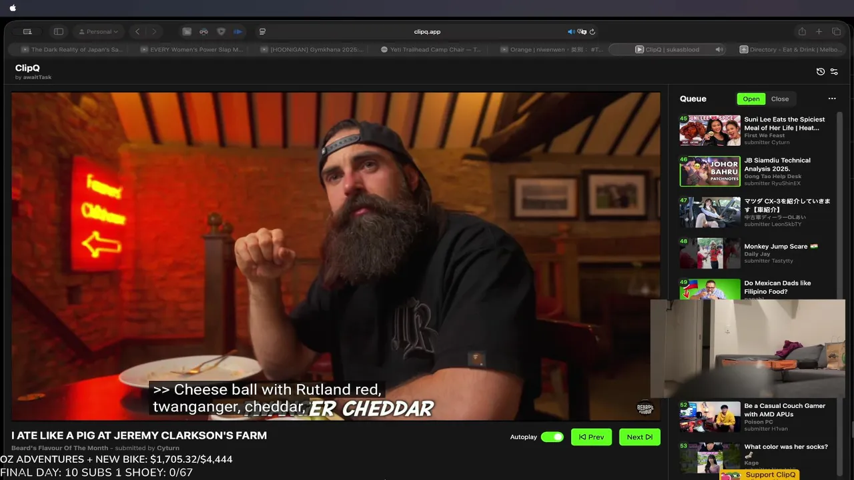Open the Monkey Jump Scare thumbnail
The width and height of the screenshot is (854, 480).
(710, 253)
